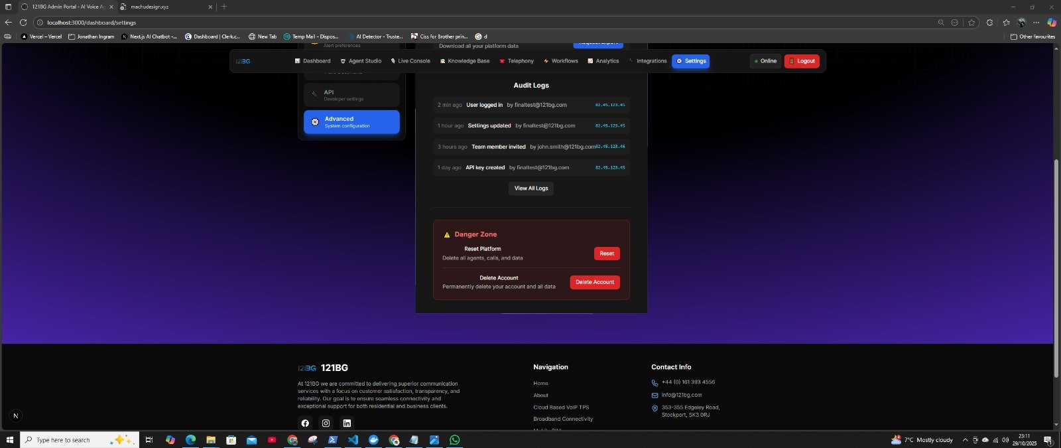Open WhatsApp from the taskbar

[454, 439]
